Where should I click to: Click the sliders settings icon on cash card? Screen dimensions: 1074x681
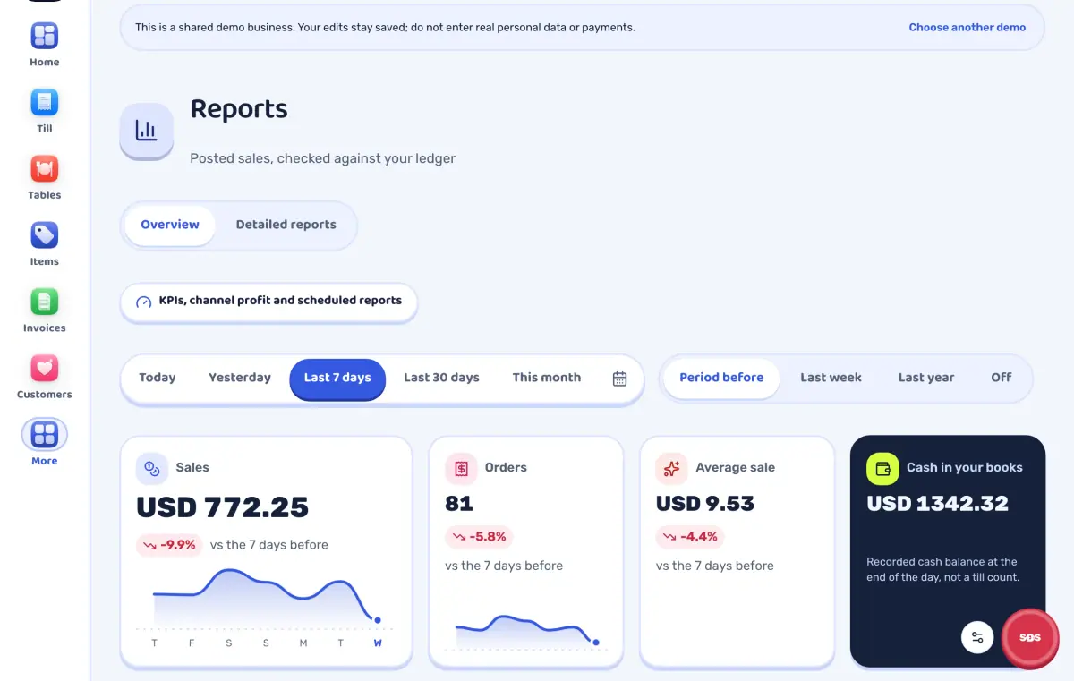point(977,637)
